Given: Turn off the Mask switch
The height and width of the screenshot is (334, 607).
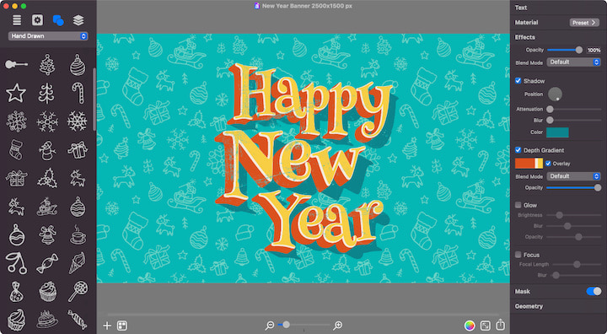Looking at the screenshot, I should pyautogui.click(x=594, y=291).
